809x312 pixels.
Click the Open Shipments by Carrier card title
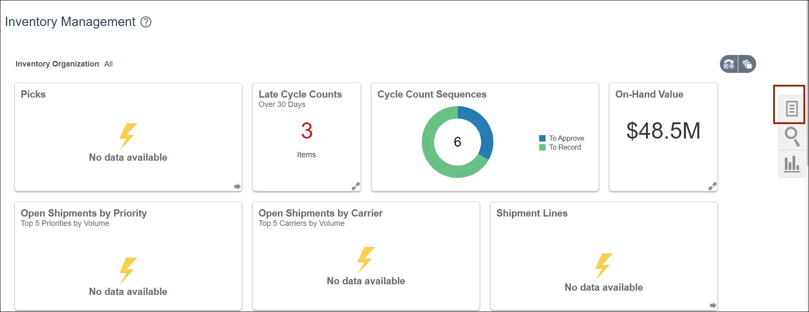tap(321, 213)
